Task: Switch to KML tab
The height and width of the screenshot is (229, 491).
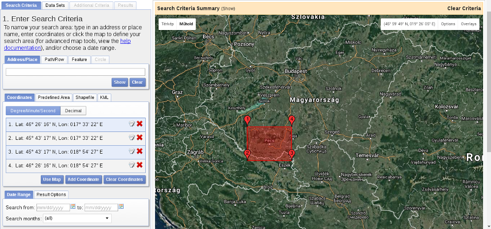Action: (x=104, y=98)
